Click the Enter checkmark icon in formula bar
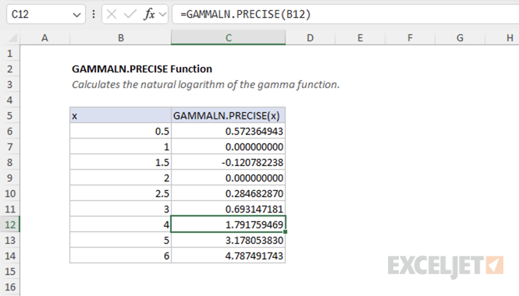 click(130, 14)
